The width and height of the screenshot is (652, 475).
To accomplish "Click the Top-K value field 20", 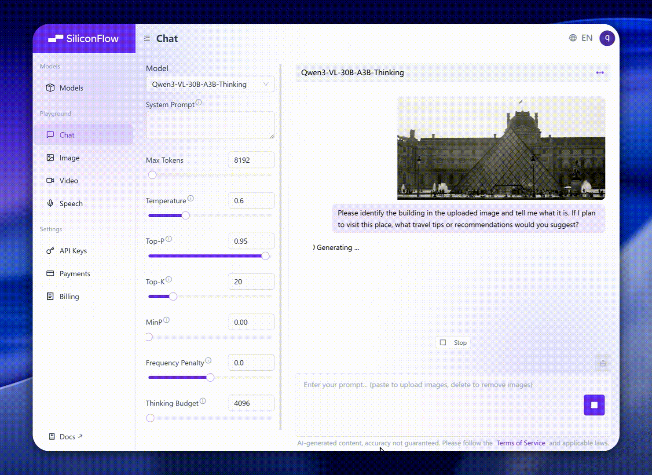I will tap(251, 281).
